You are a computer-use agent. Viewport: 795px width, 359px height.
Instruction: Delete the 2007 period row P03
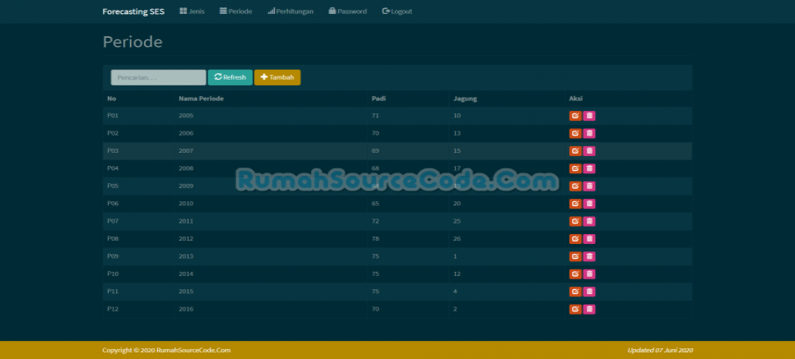(x=589, y=151)
